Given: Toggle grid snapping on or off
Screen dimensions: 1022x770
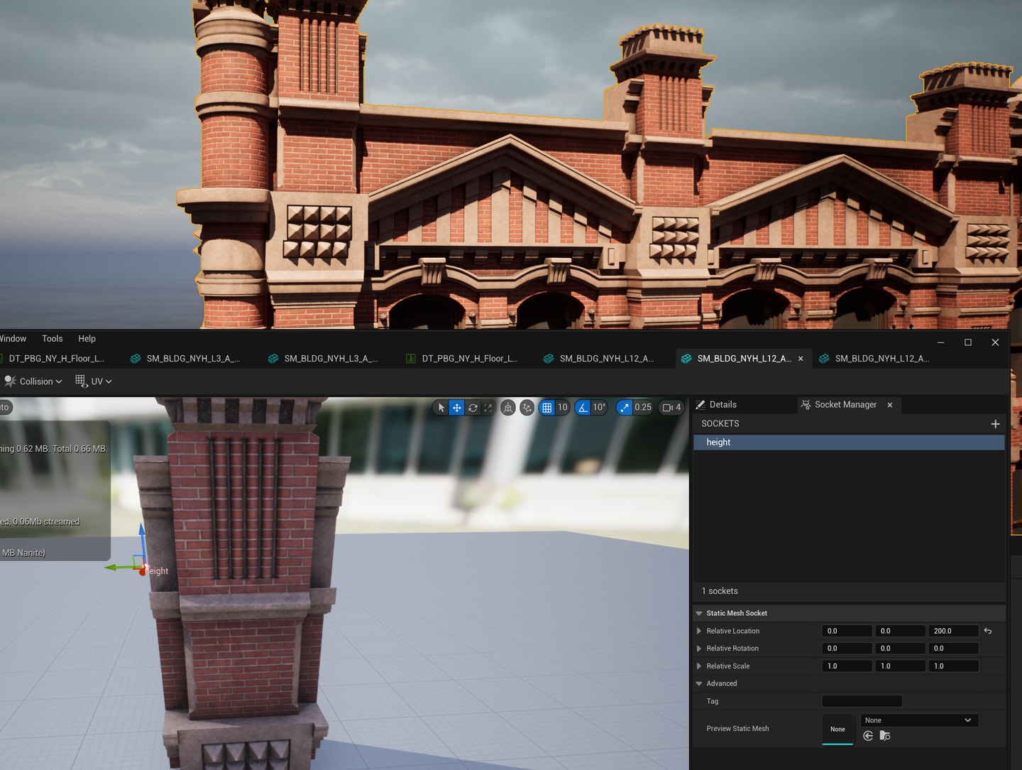Looking at the screenshot, I should coord(546,408).
